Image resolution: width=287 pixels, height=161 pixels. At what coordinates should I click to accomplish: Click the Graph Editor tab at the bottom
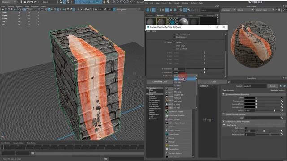[x=19, y=143]
